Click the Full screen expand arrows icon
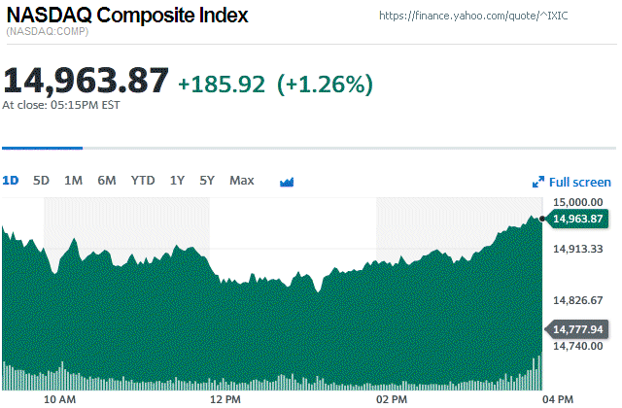The image size is (622, 408). [537, 183]
